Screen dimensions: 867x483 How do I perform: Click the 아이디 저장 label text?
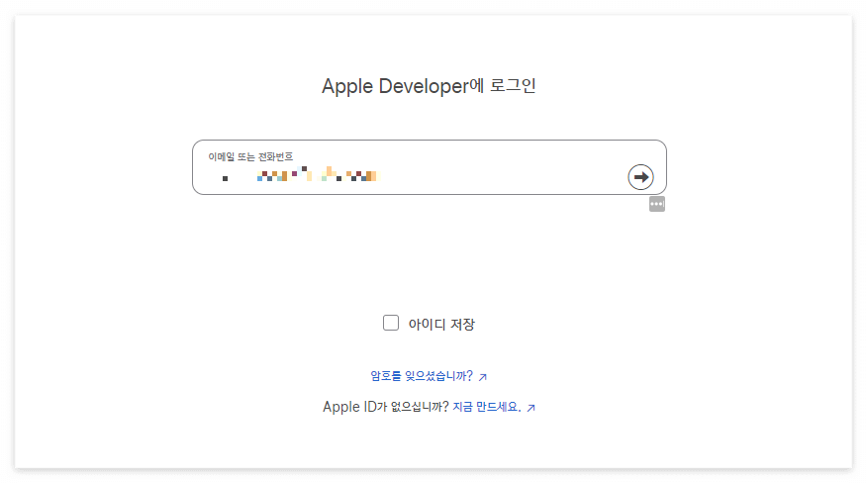pos(441,324)
